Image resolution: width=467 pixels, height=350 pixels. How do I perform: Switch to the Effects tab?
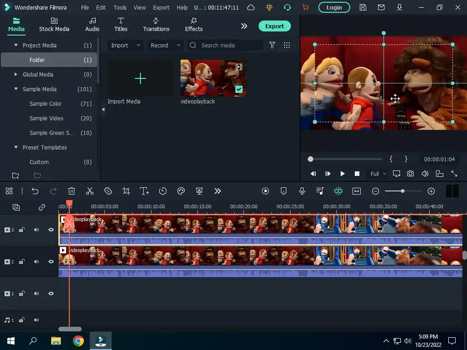pyautogui.click(x=193, y=25)
